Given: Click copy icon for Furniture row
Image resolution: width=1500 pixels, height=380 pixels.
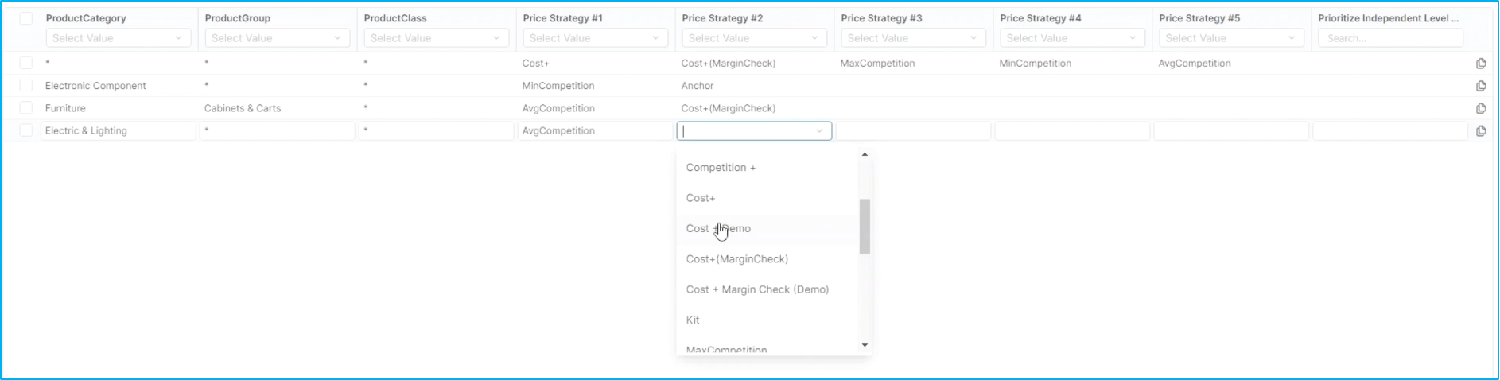Looking at the screenshot, I should coord(1480,108).
